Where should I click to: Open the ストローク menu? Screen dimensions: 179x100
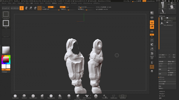pos(67,3)
